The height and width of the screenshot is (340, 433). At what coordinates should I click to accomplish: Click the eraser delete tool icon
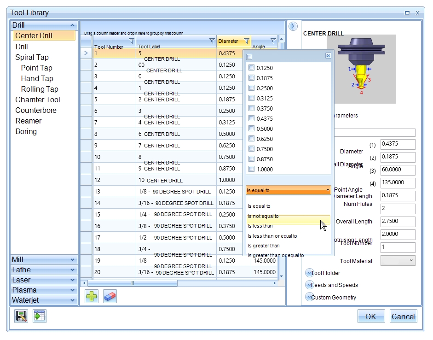pos(110,296)
